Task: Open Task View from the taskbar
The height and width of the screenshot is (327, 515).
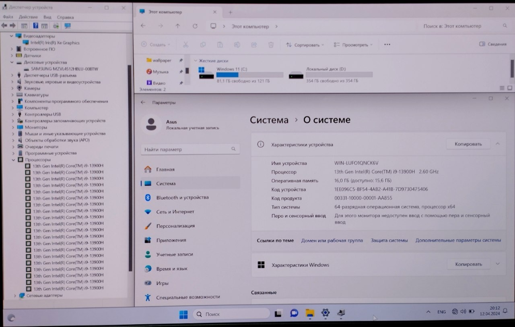Action: point(278,313)
